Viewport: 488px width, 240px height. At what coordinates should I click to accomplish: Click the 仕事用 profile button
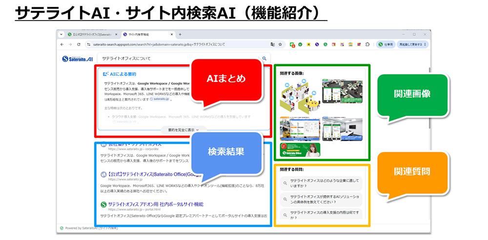(386, 44)
